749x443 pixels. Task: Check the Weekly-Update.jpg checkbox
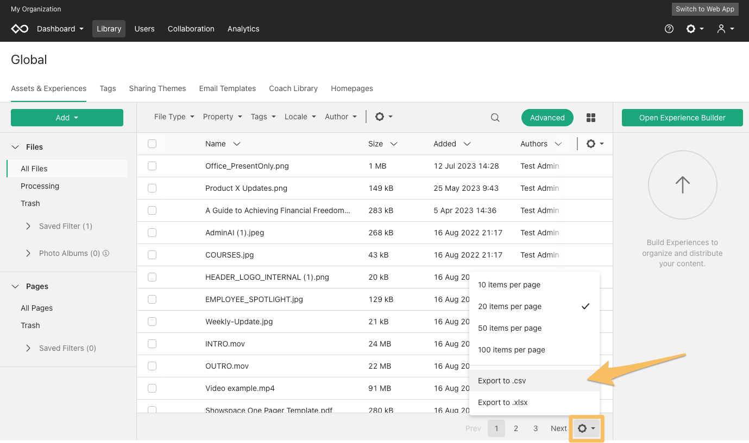click(152, 322)
